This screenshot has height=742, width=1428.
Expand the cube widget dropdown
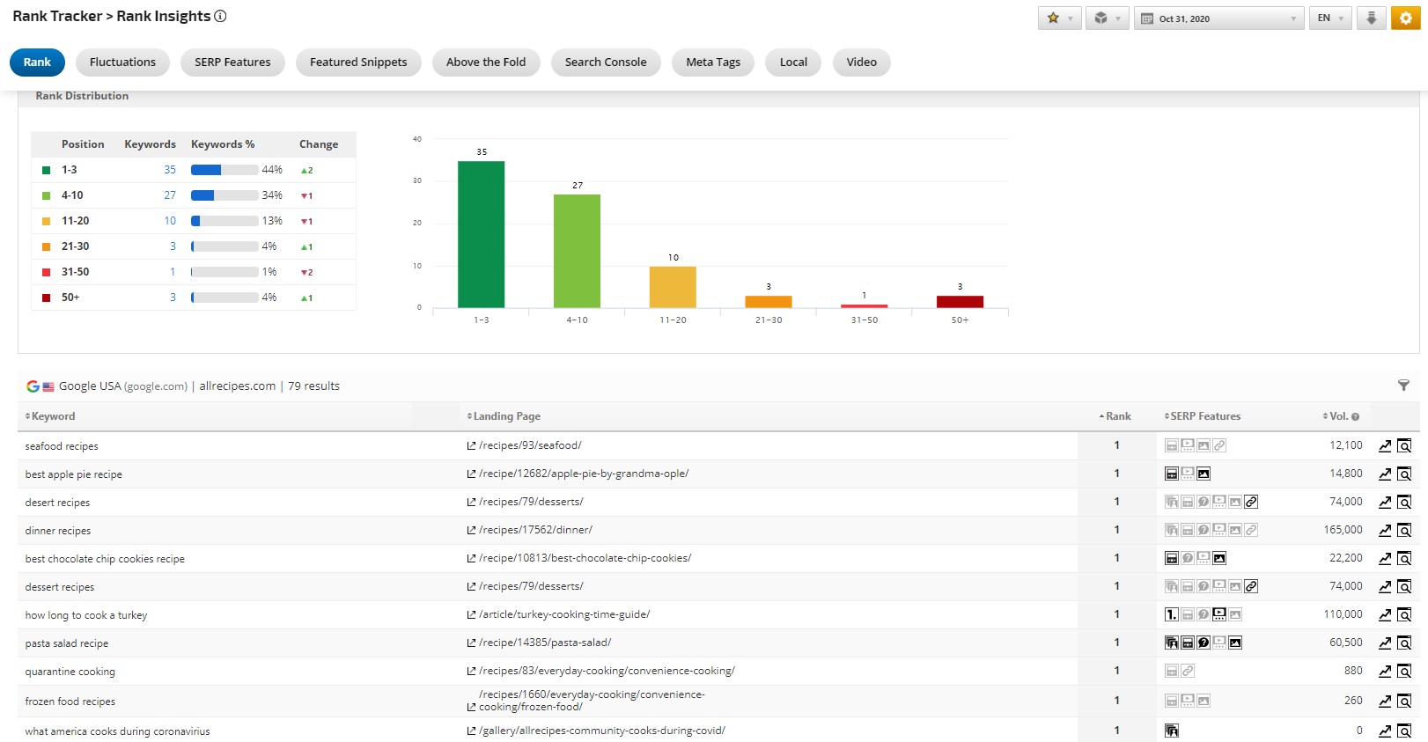click(1107, 18)
